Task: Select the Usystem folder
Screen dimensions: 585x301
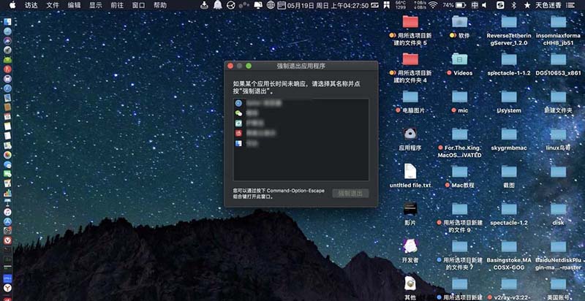Action: coord(509,96)
